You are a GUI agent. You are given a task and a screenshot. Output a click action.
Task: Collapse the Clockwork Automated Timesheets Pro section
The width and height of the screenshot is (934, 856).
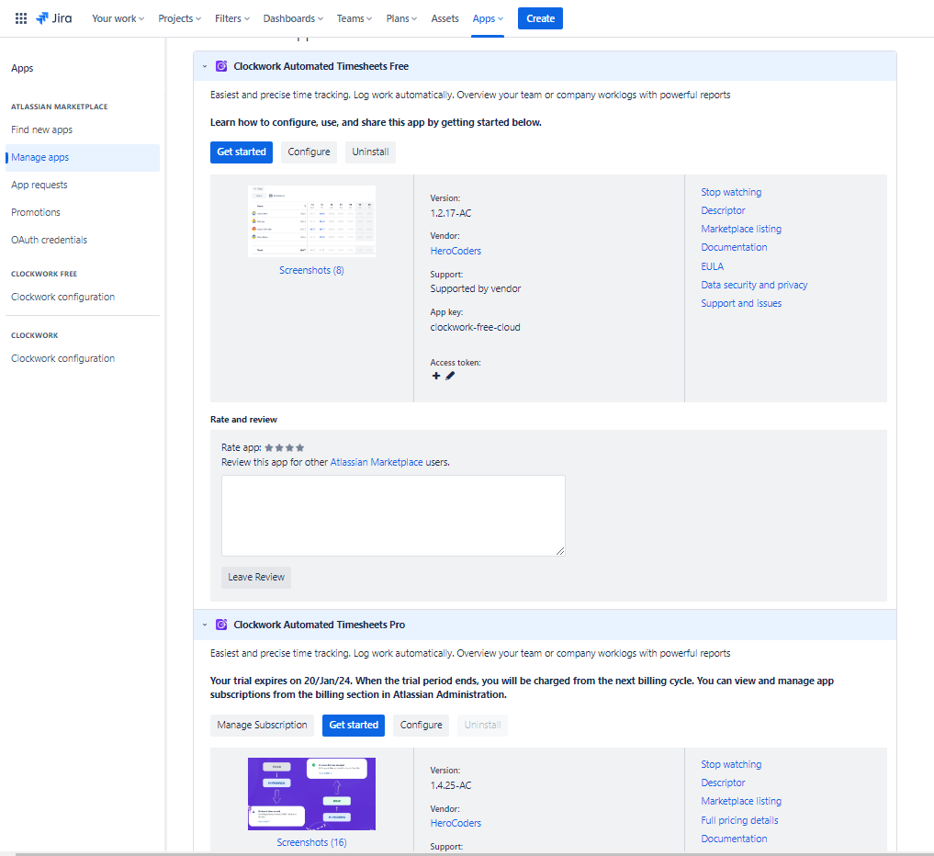tap(205, 625)
